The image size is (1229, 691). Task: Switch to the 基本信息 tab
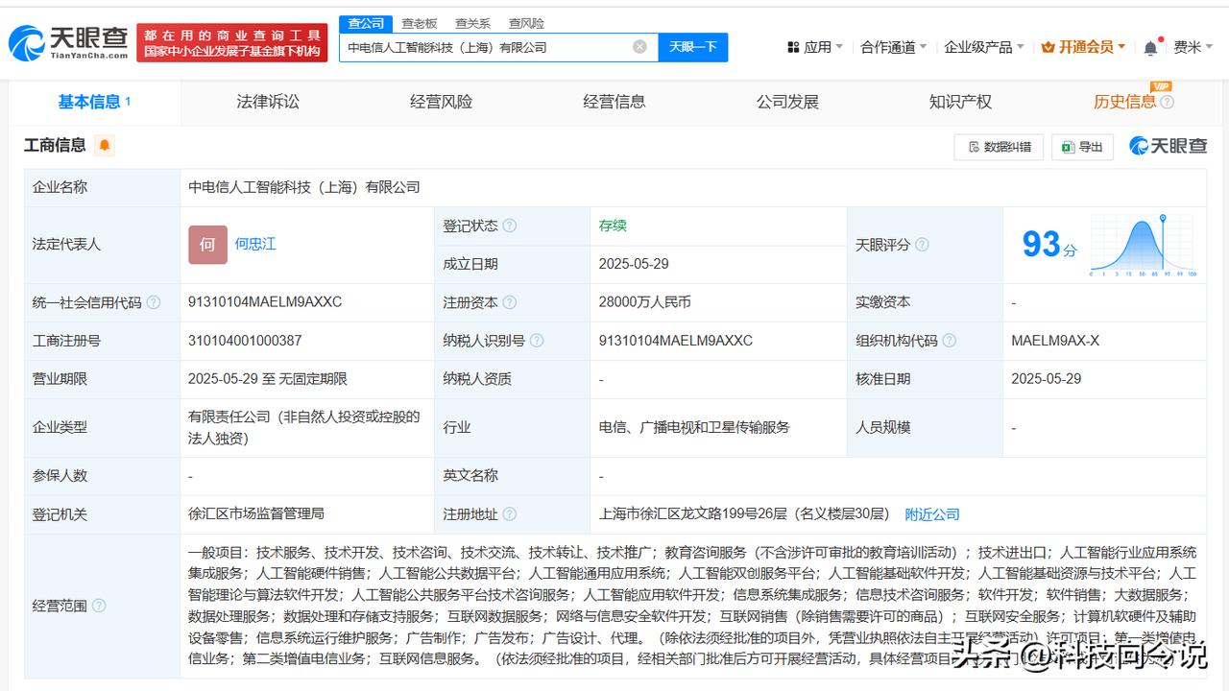(x=94, y=102)
